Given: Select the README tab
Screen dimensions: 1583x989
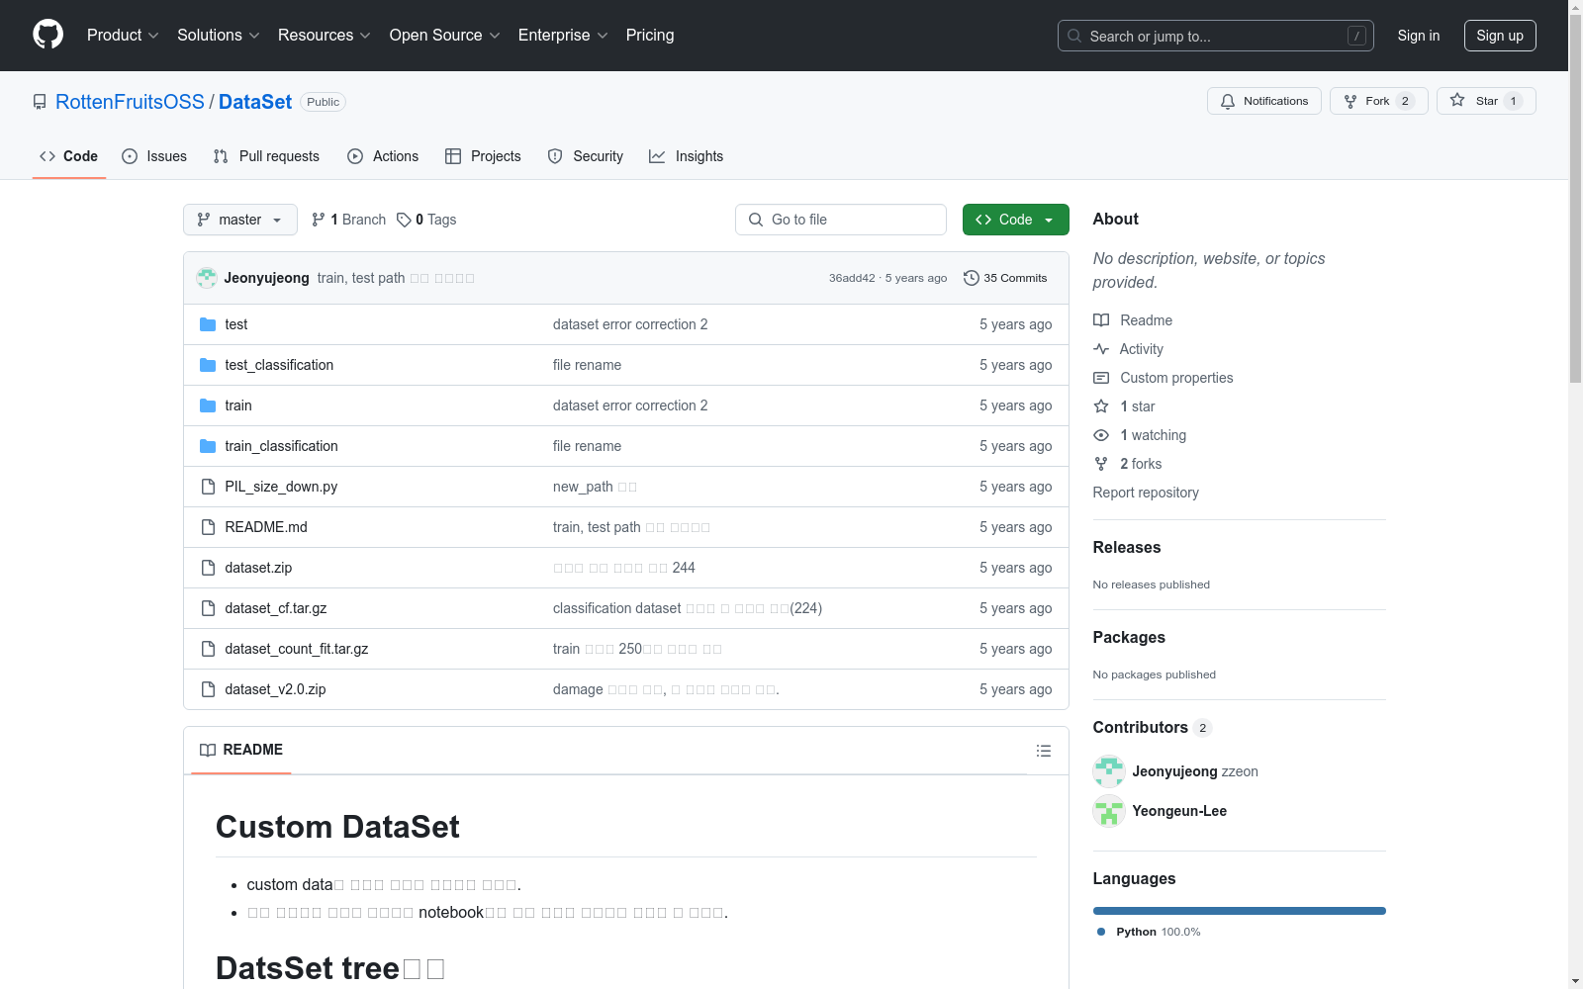Looking at the screenshot, I should 241,750.
